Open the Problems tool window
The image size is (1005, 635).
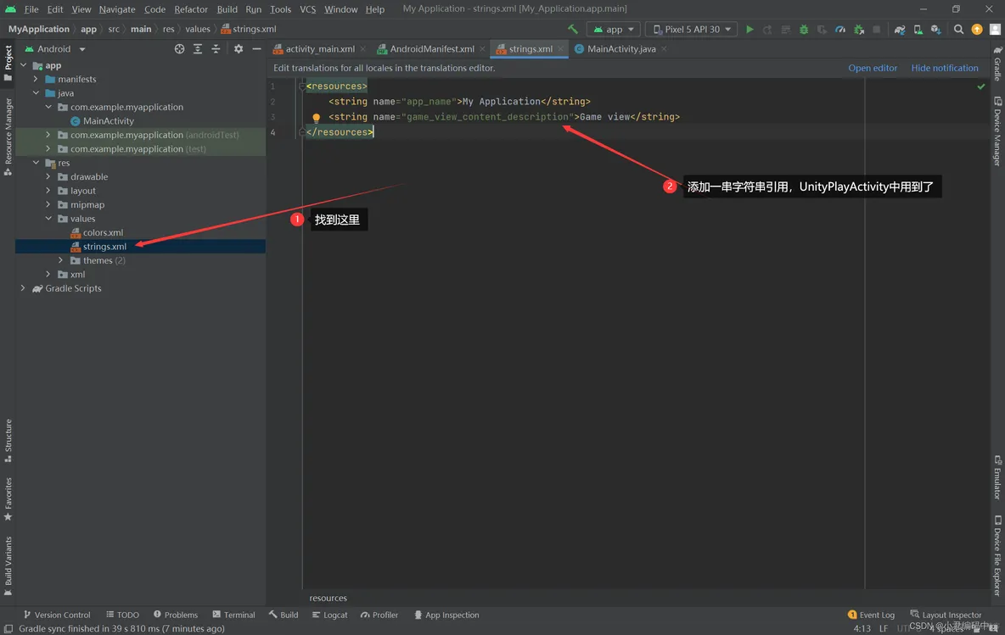tap(176, 616)
